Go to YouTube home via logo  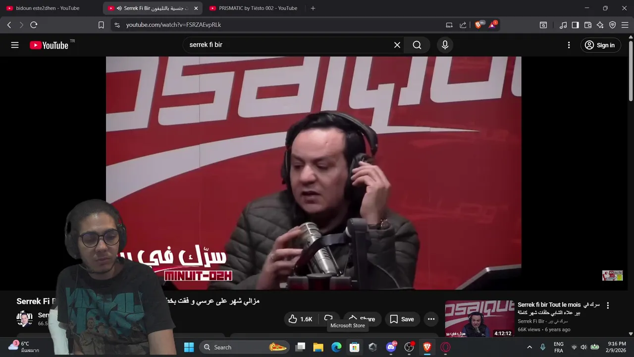pos(49,45)
